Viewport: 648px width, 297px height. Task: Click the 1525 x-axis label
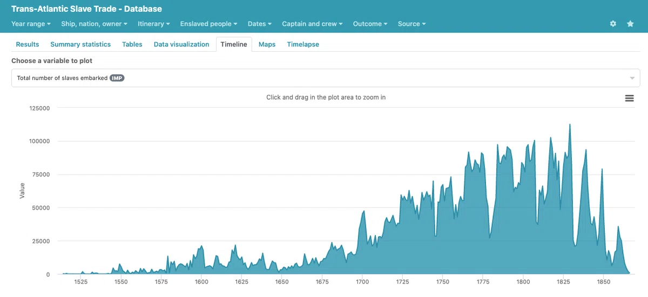(80, 282)
